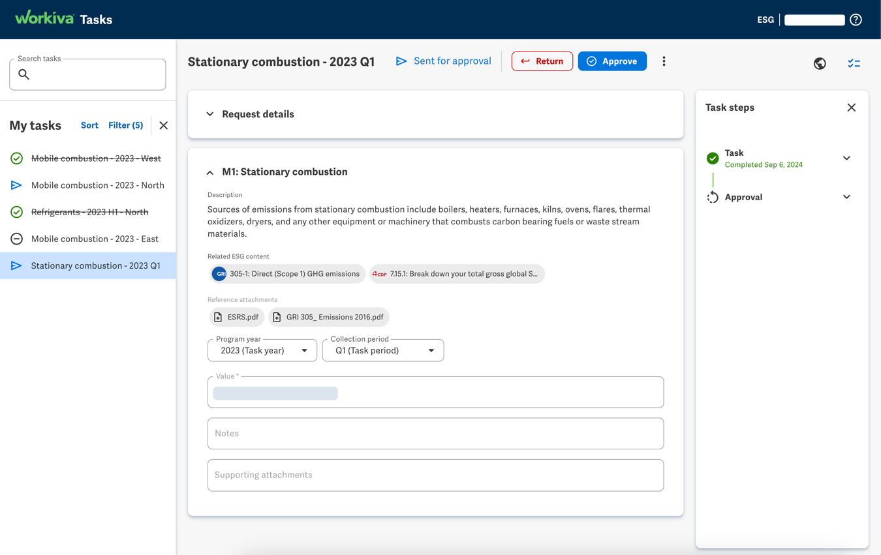Open the ESRS.pdf attachment
Screen dimensions: 881x555
[236, 317]
